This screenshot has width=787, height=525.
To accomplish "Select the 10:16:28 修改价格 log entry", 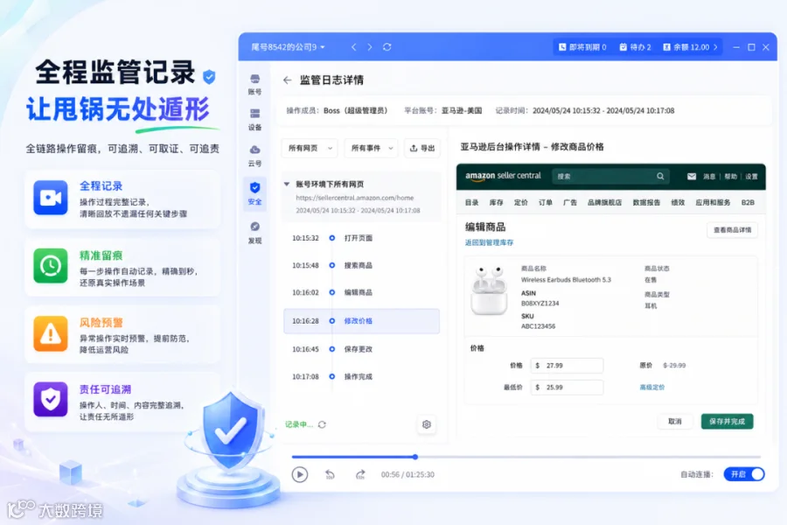I will [361, 321].
